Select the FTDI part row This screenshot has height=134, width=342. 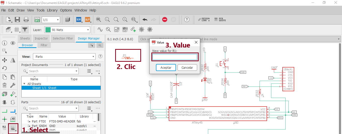pyautogui.click(x=59, y=121)
